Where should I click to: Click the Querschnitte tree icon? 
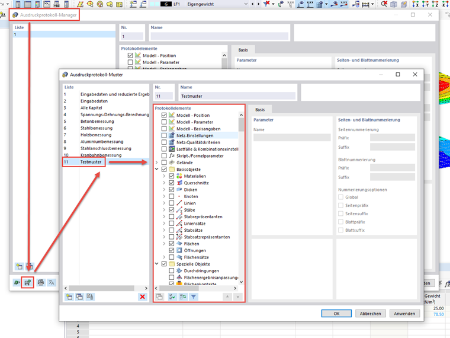coord(179,183)
